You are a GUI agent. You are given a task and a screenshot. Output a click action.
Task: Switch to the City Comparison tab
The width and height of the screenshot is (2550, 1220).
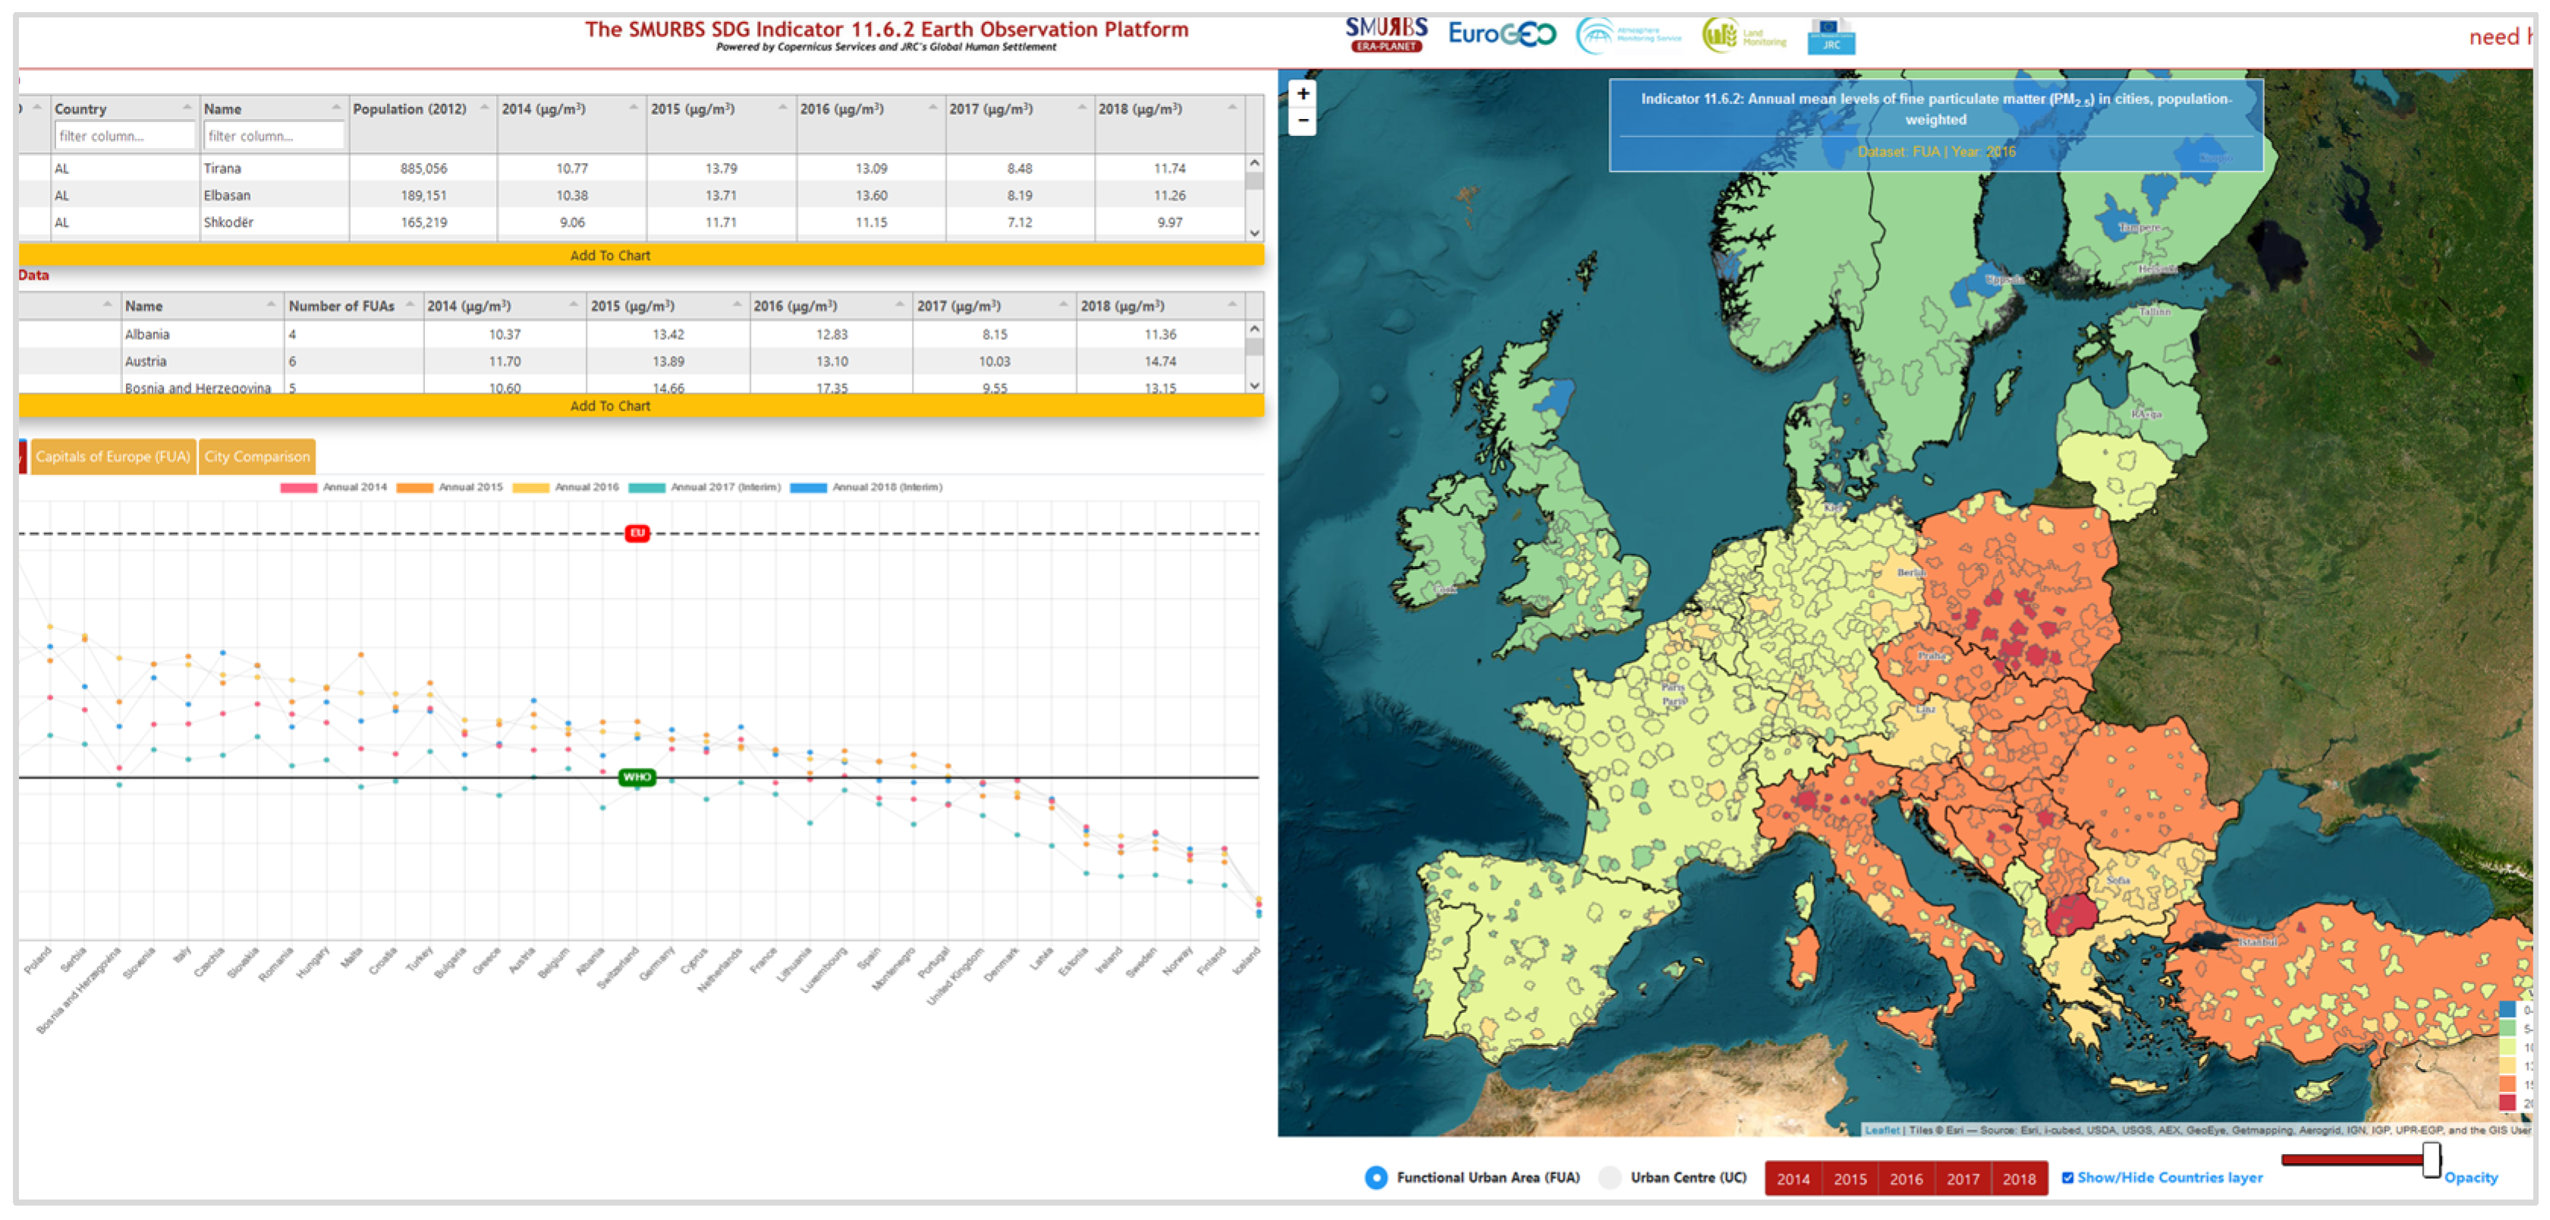click(x=256, y=457)
